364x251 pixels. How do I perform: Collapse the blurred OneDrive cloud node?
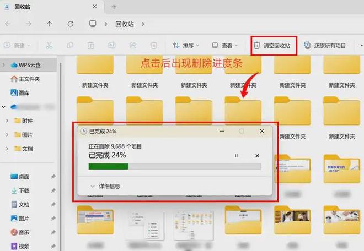coord(4,107)
